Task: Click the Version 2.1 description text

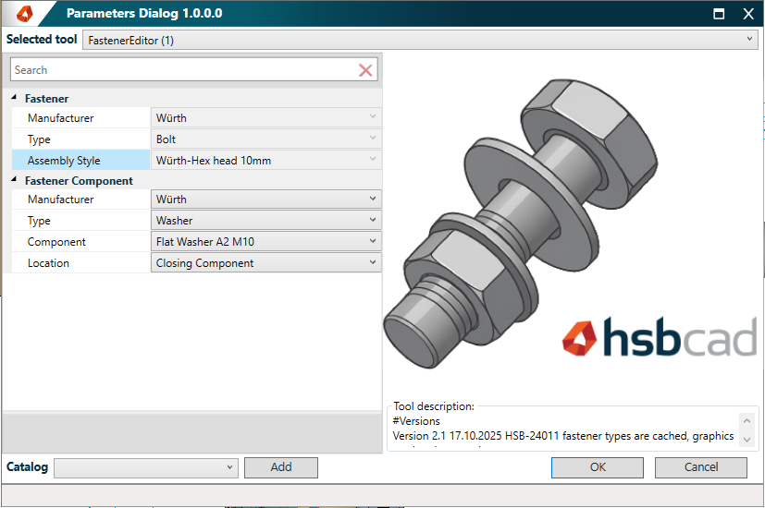Action: coord(563,436)
